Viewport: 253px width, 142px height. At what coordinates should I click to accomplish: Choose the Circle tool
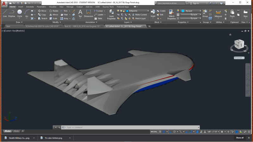(x=20, y=13)
